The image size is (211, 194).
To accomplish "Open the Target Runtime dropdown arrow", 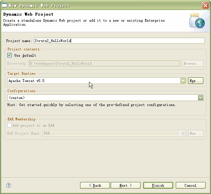I will [183, 81].
